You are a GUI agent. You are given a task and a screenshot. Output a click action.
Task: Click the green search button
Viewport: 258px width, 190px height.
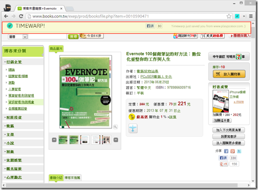tap(73, 36)
